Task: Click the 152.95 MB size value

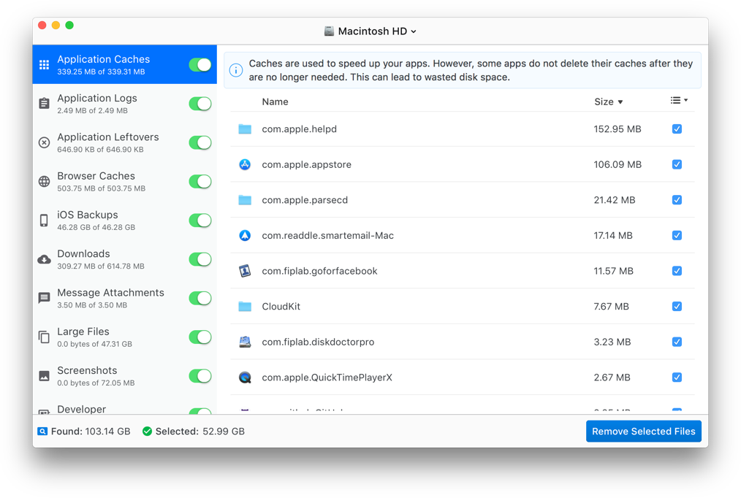Action: pos(617,129)
